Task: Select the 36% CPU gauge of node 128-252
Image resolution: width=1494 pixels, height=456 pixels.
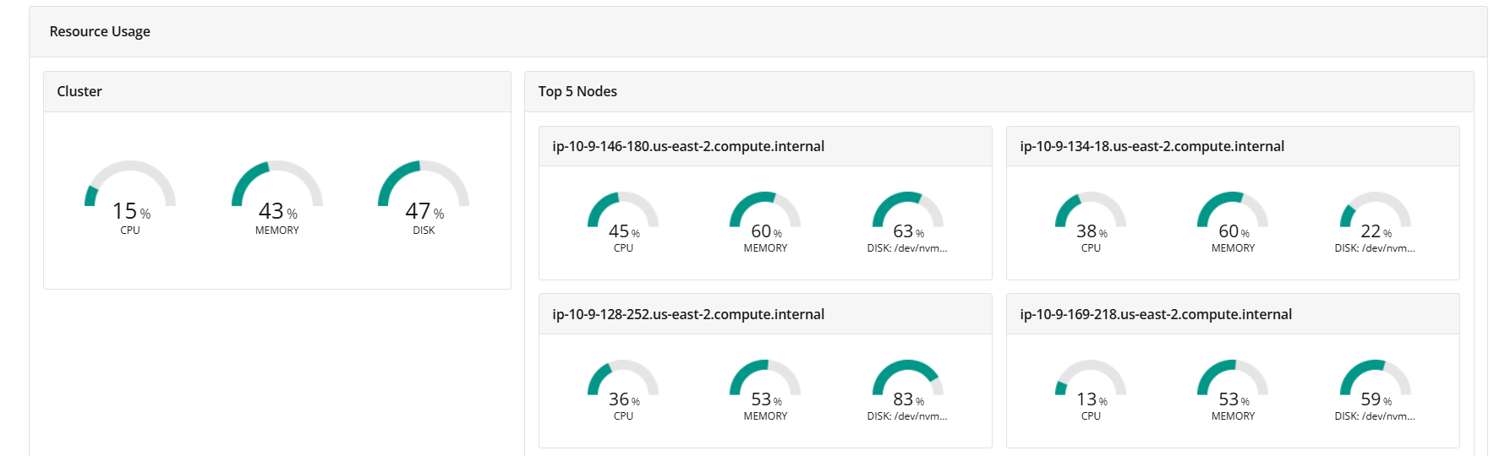Action: click(623, 390)
